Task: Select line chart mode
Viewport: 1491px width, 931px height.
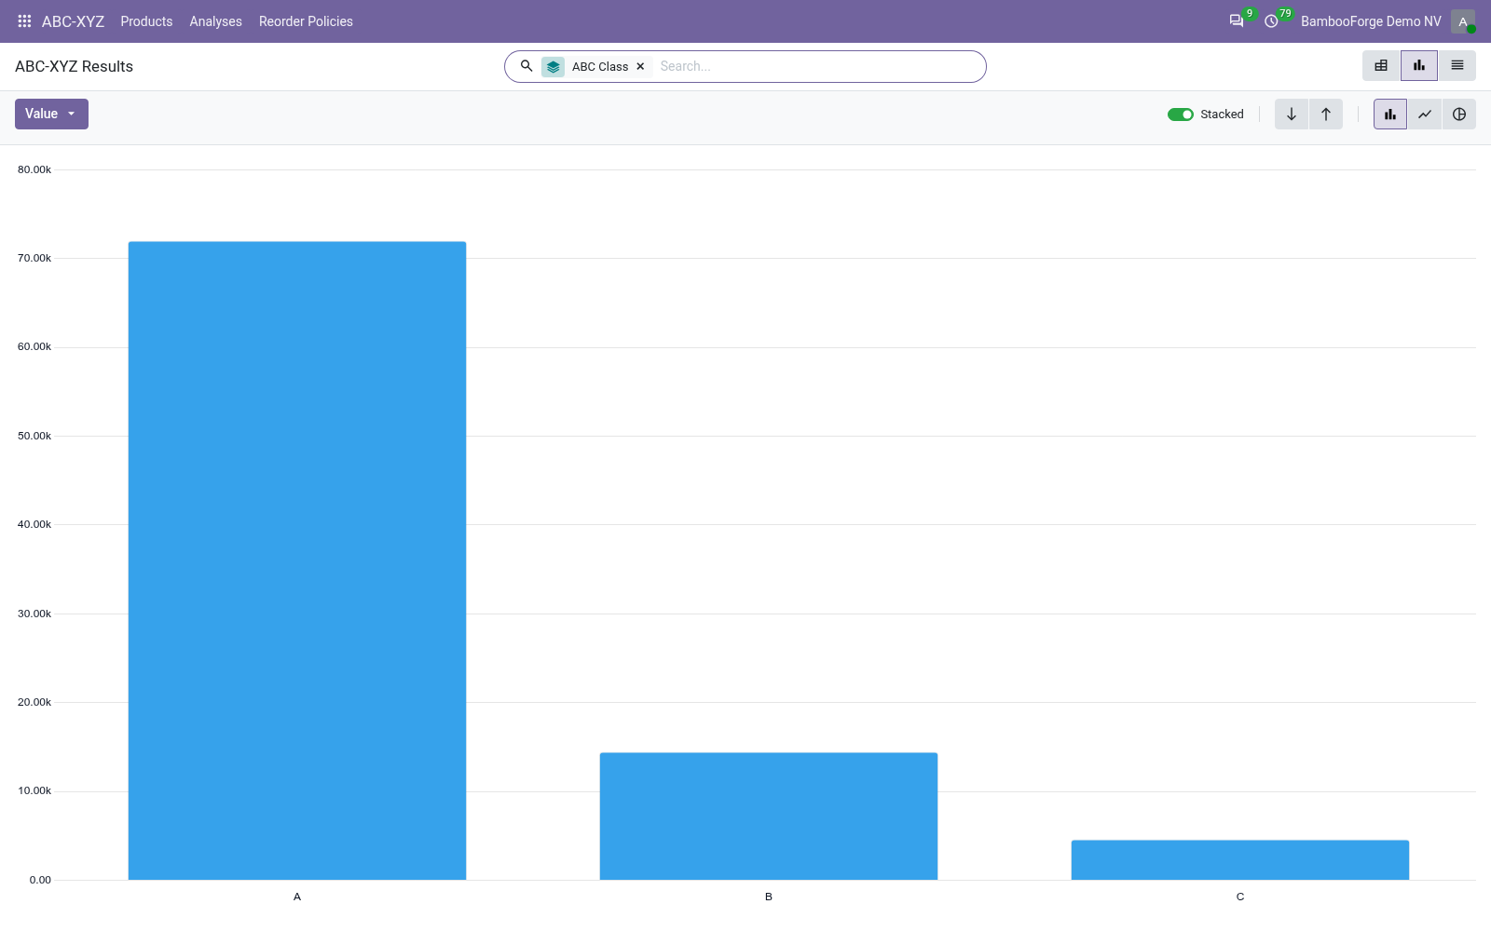Action: pos(1425,115)
